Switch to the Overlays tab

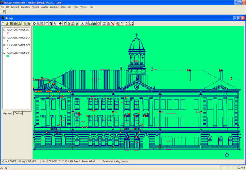18,113
